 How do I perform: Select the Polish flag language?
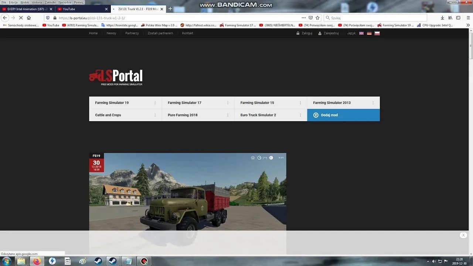pyautogui.click(x=377, y=33)
